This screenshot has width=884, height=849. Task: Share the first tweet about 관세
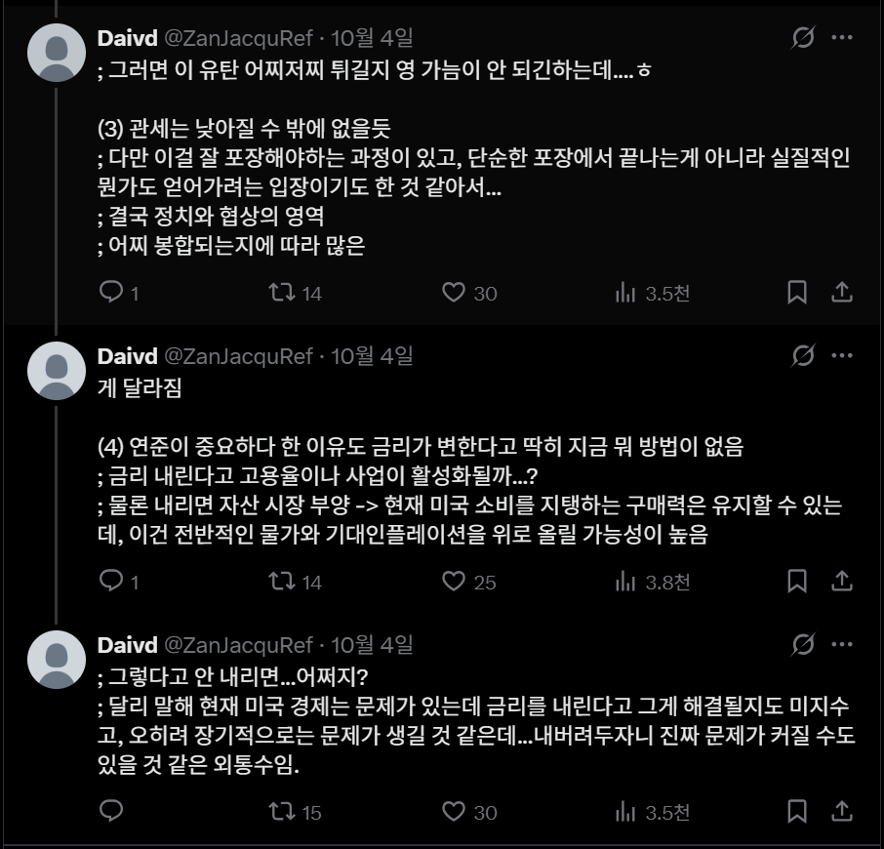842,293
